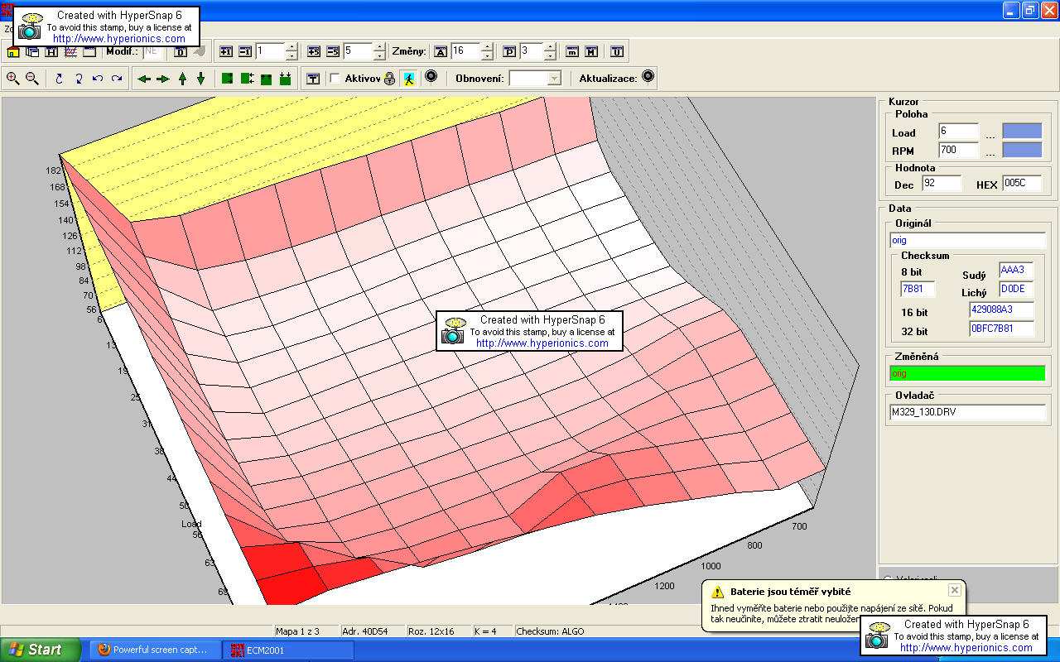Viewport: 1060px width, 662px height.
Task: Zoom in with the plus magnifier
Action: 13,79
